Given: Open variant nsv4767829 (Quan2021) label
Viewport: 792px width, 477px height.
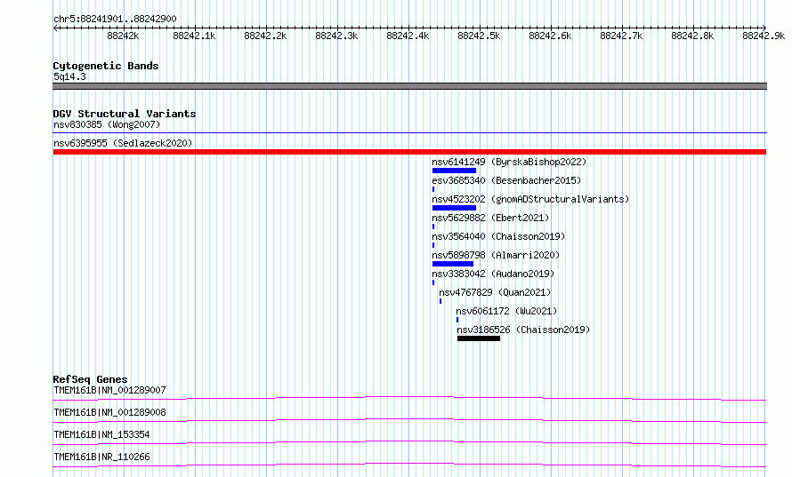Looking at the screenshot, I should (495, 292).
